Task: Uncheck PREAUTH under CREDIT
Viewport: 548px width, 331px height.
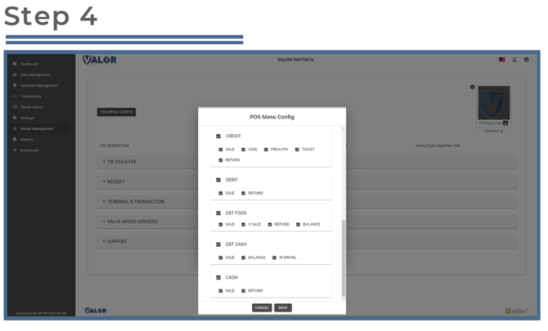Action: (266, 150)
